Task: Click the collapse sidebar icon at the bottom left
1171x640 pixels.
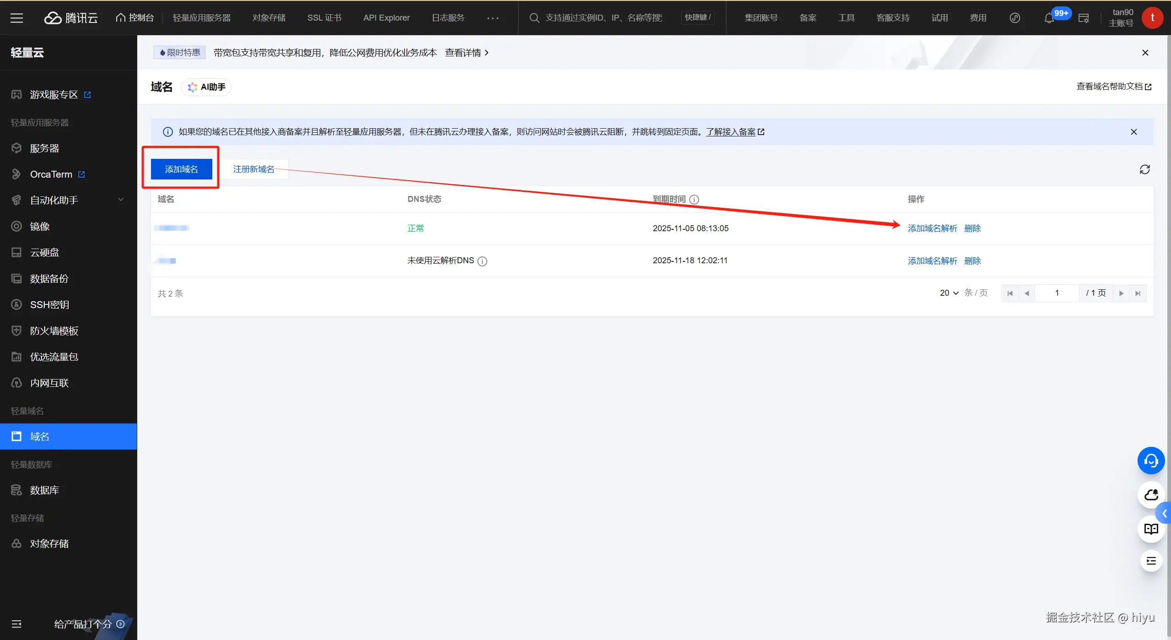Action: (x=16, y=624)
